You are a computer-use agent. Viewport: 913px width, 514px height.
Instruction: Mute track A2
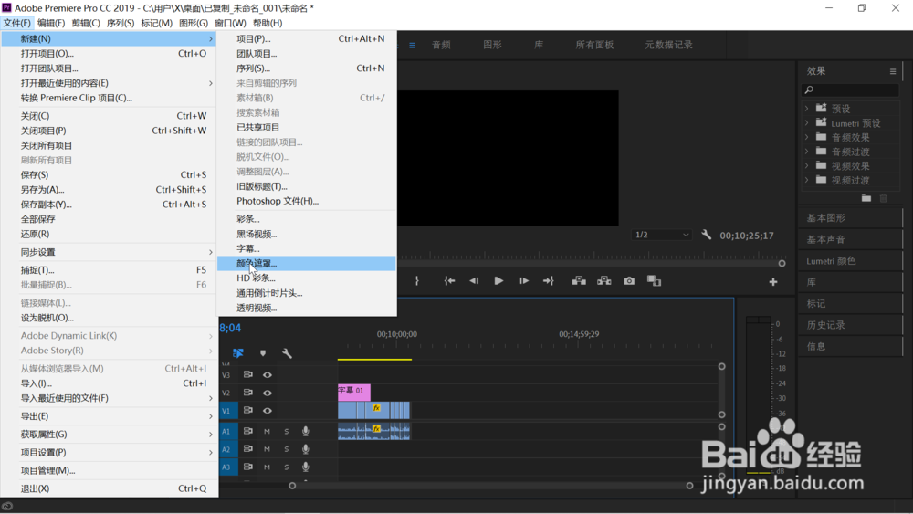click(267, 449)
